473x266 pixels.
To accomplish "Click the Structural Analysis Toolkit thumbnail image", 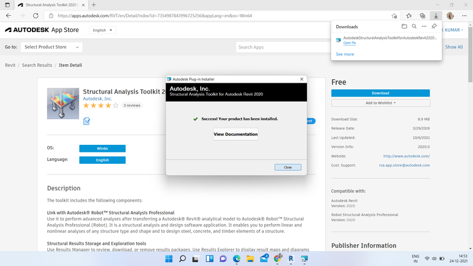I will click(63, 103).
